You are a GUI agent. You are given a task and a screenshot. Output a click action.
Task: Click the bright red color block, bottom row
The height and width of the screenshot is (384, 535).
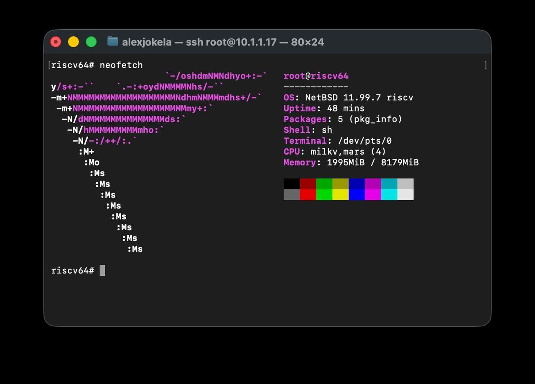308,195
